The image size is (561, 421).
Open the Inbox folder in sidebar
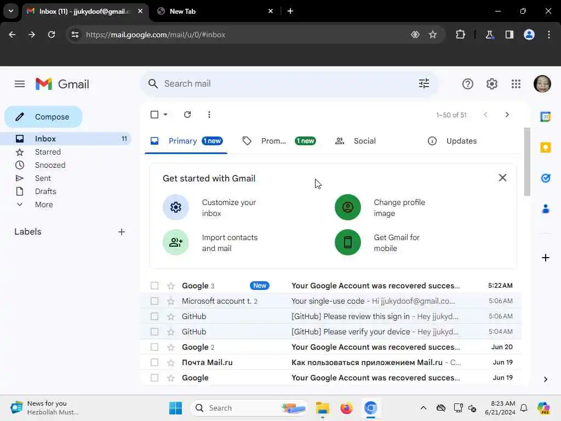coord(66,139)
